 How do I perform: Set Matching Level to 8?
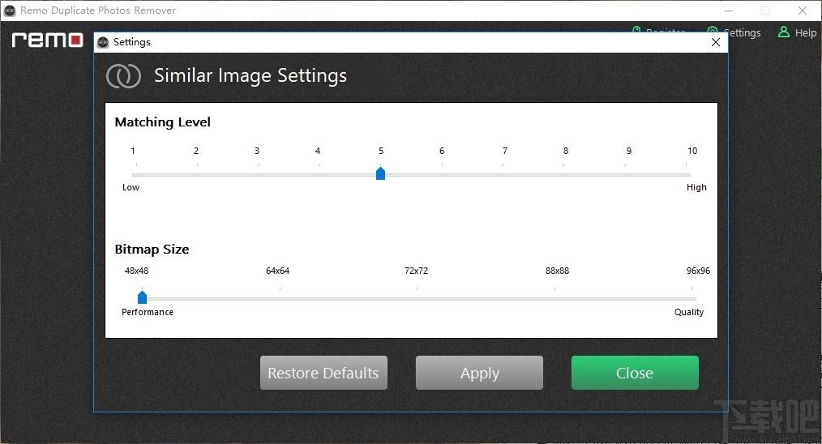click(x=566, y=151)
